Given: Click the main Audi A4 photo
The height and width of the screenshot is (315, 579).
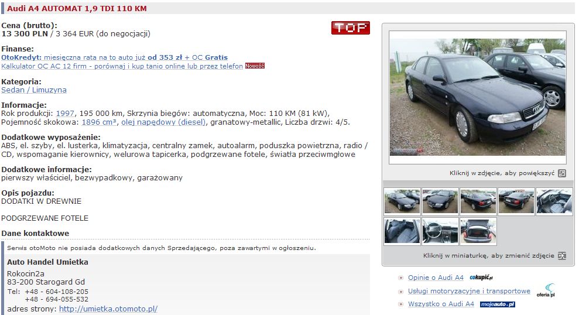Looking at the screenshot, I should pyautogui.click(x=478, y=97).
